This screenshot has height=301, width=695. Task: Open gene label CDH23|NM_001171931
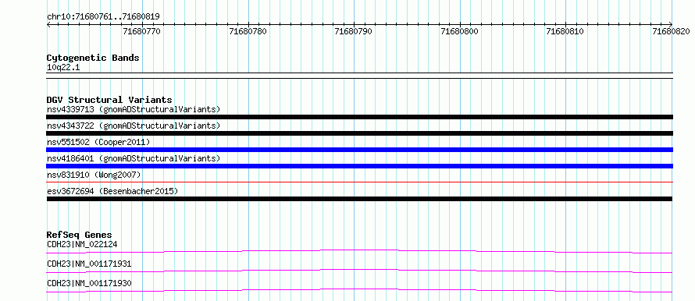point(89,264)
